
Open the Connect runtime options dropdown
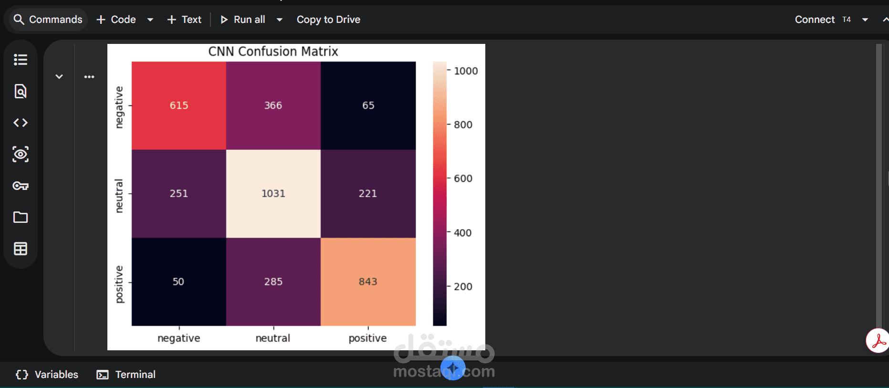coord(865,20)
